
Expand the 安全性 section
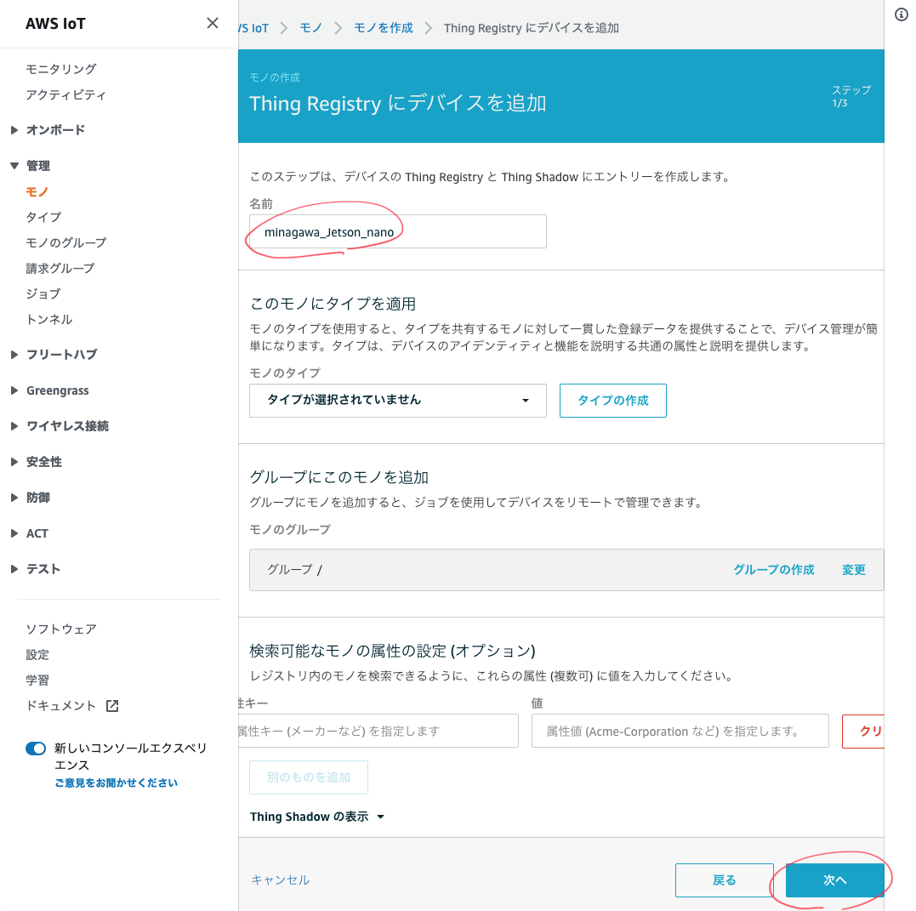(14, 462)
